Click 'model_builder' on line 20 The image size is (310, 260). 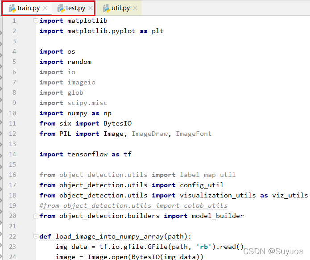(x=218, y=216)
